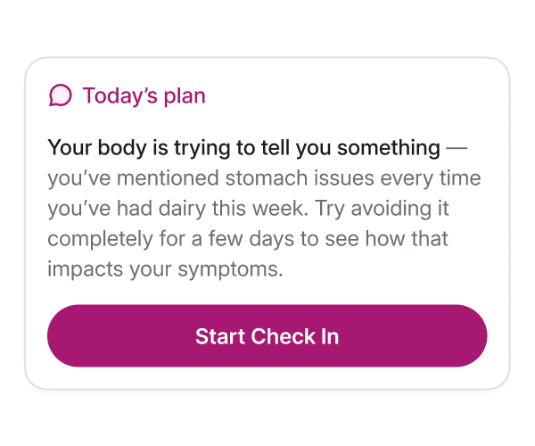Click the sentence starting 'Try avoiding it'

click(x=382, y=209)
